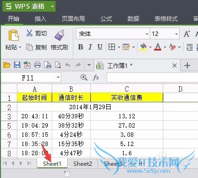This screenshot has height=178, width=198.
Task: Toggle italic formatting
Action: coord(90,47)
